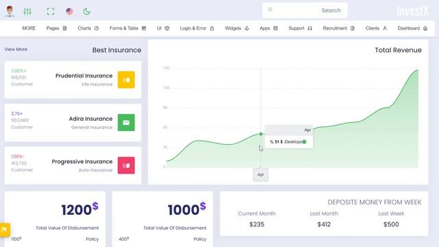Click the 413,730 customer count

point(19,163)
